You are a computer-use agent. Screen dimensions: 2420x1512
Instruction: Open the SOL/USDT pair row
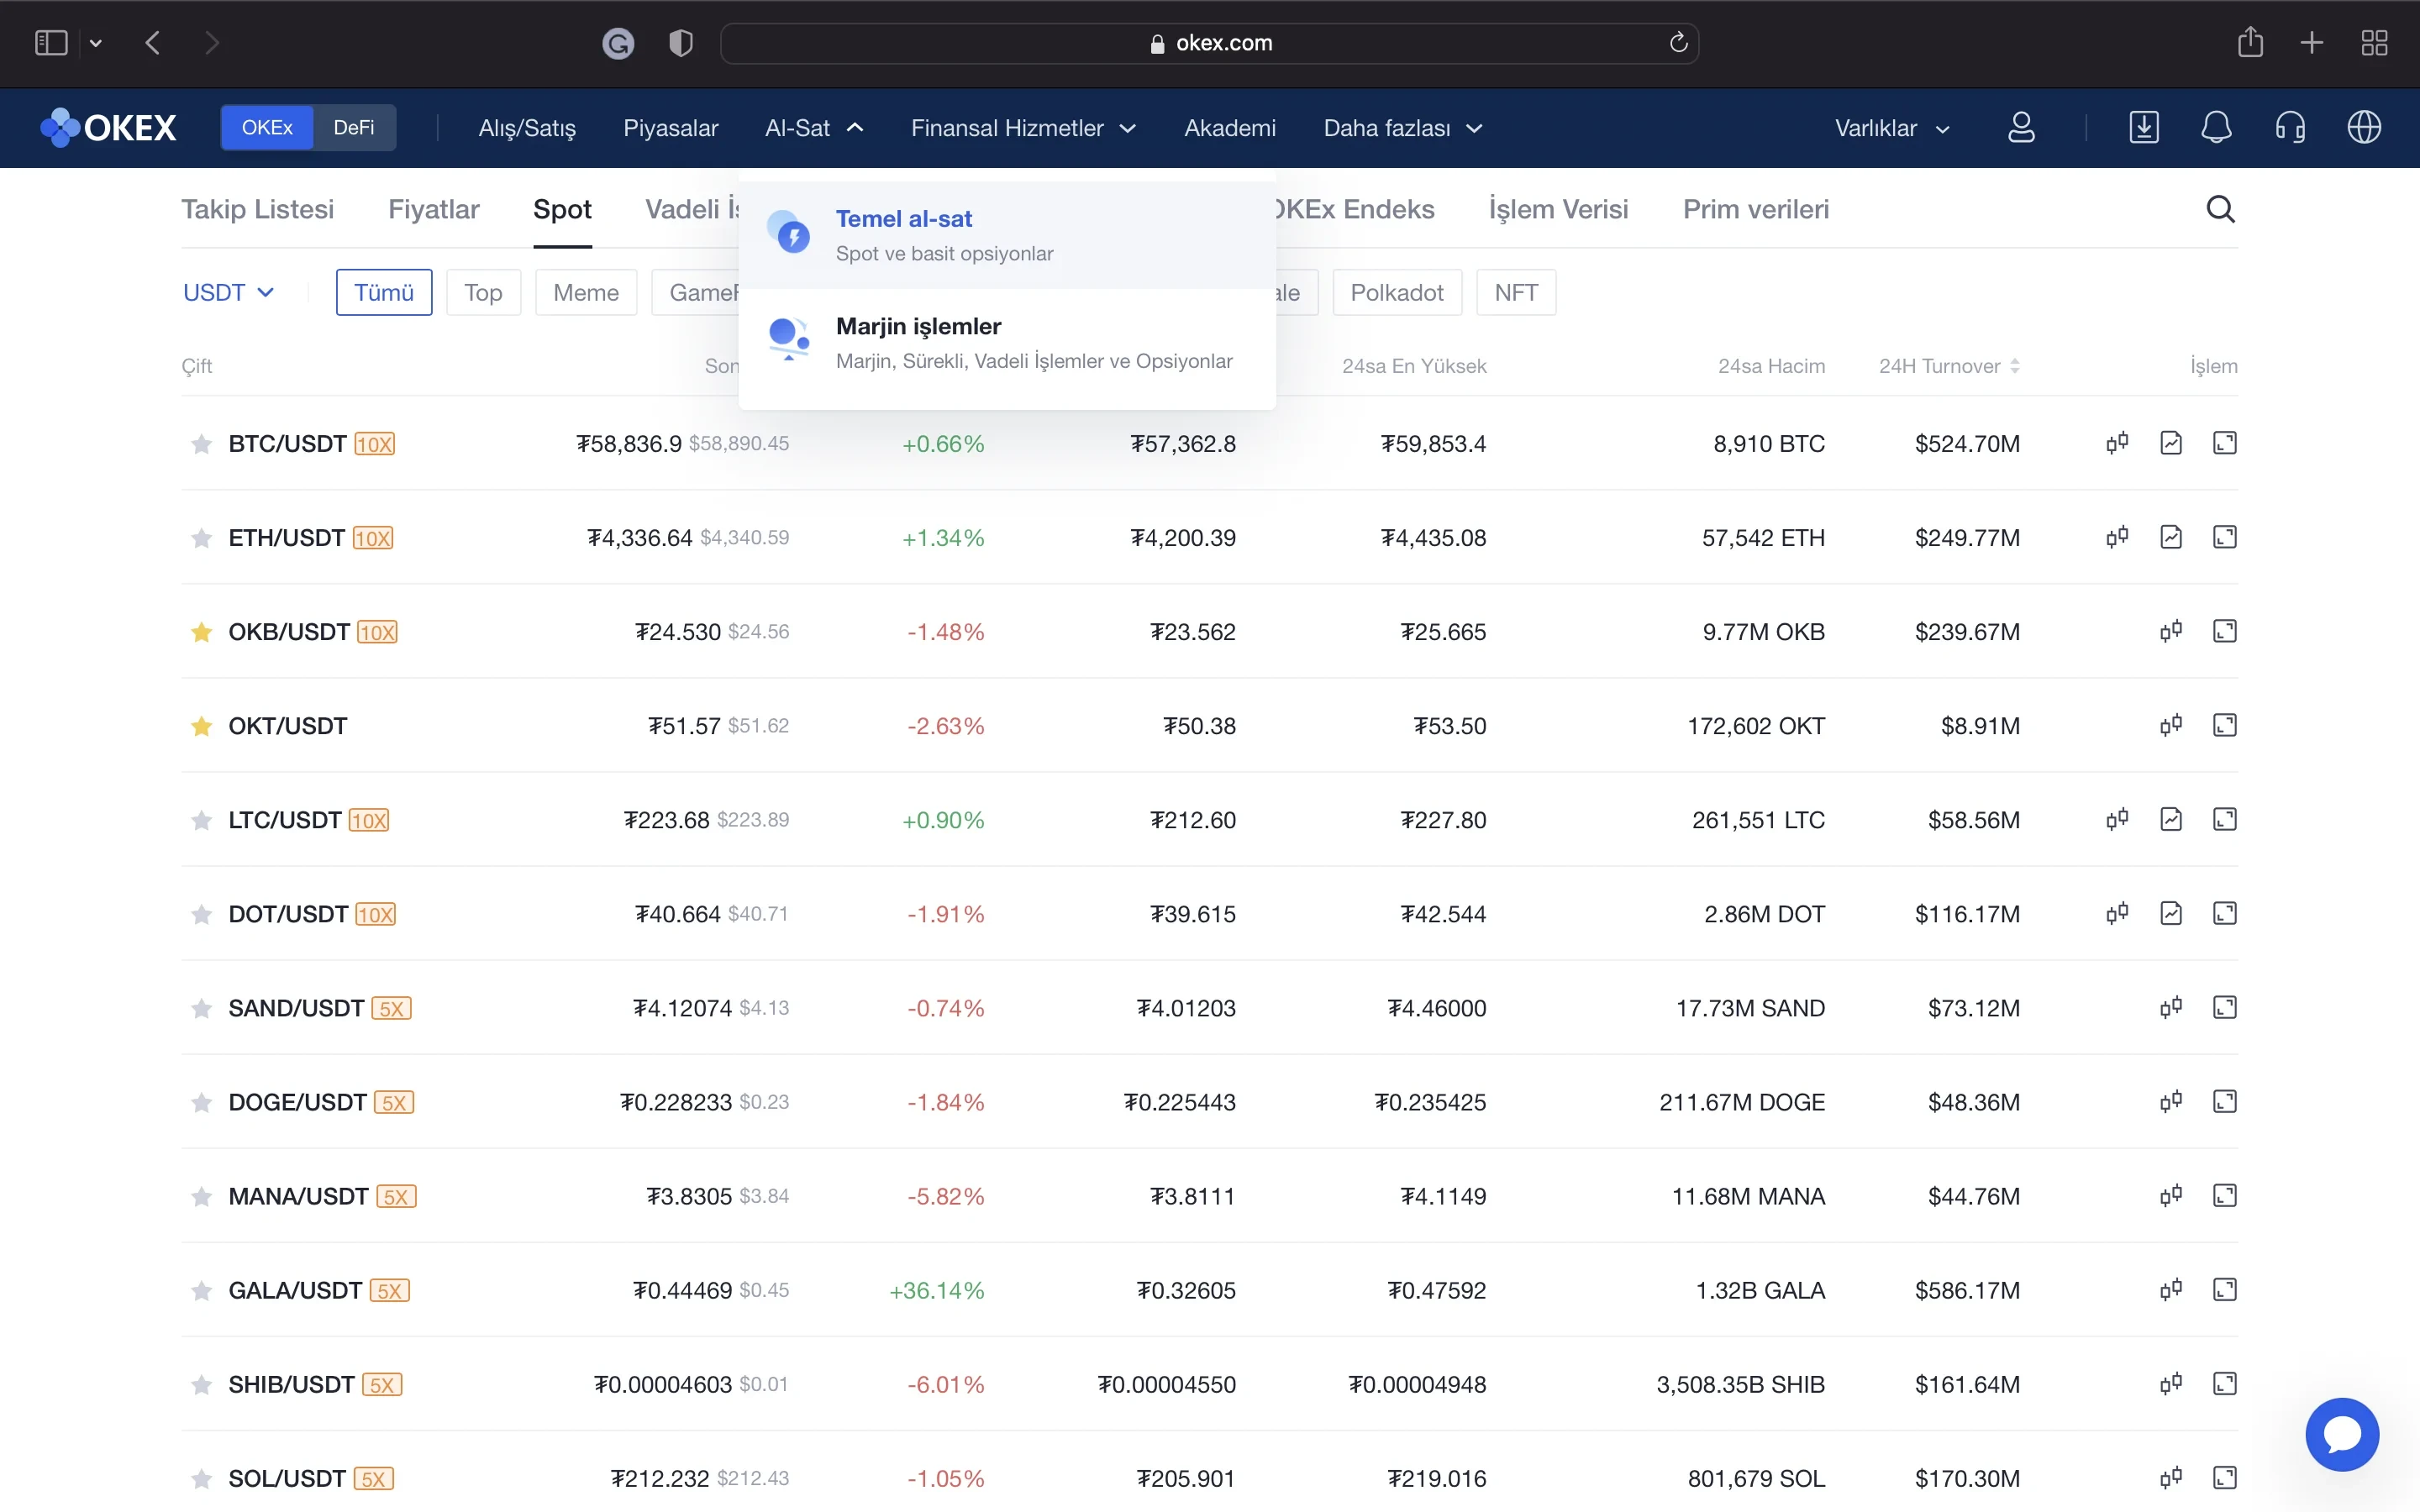click(1209, 1477)
